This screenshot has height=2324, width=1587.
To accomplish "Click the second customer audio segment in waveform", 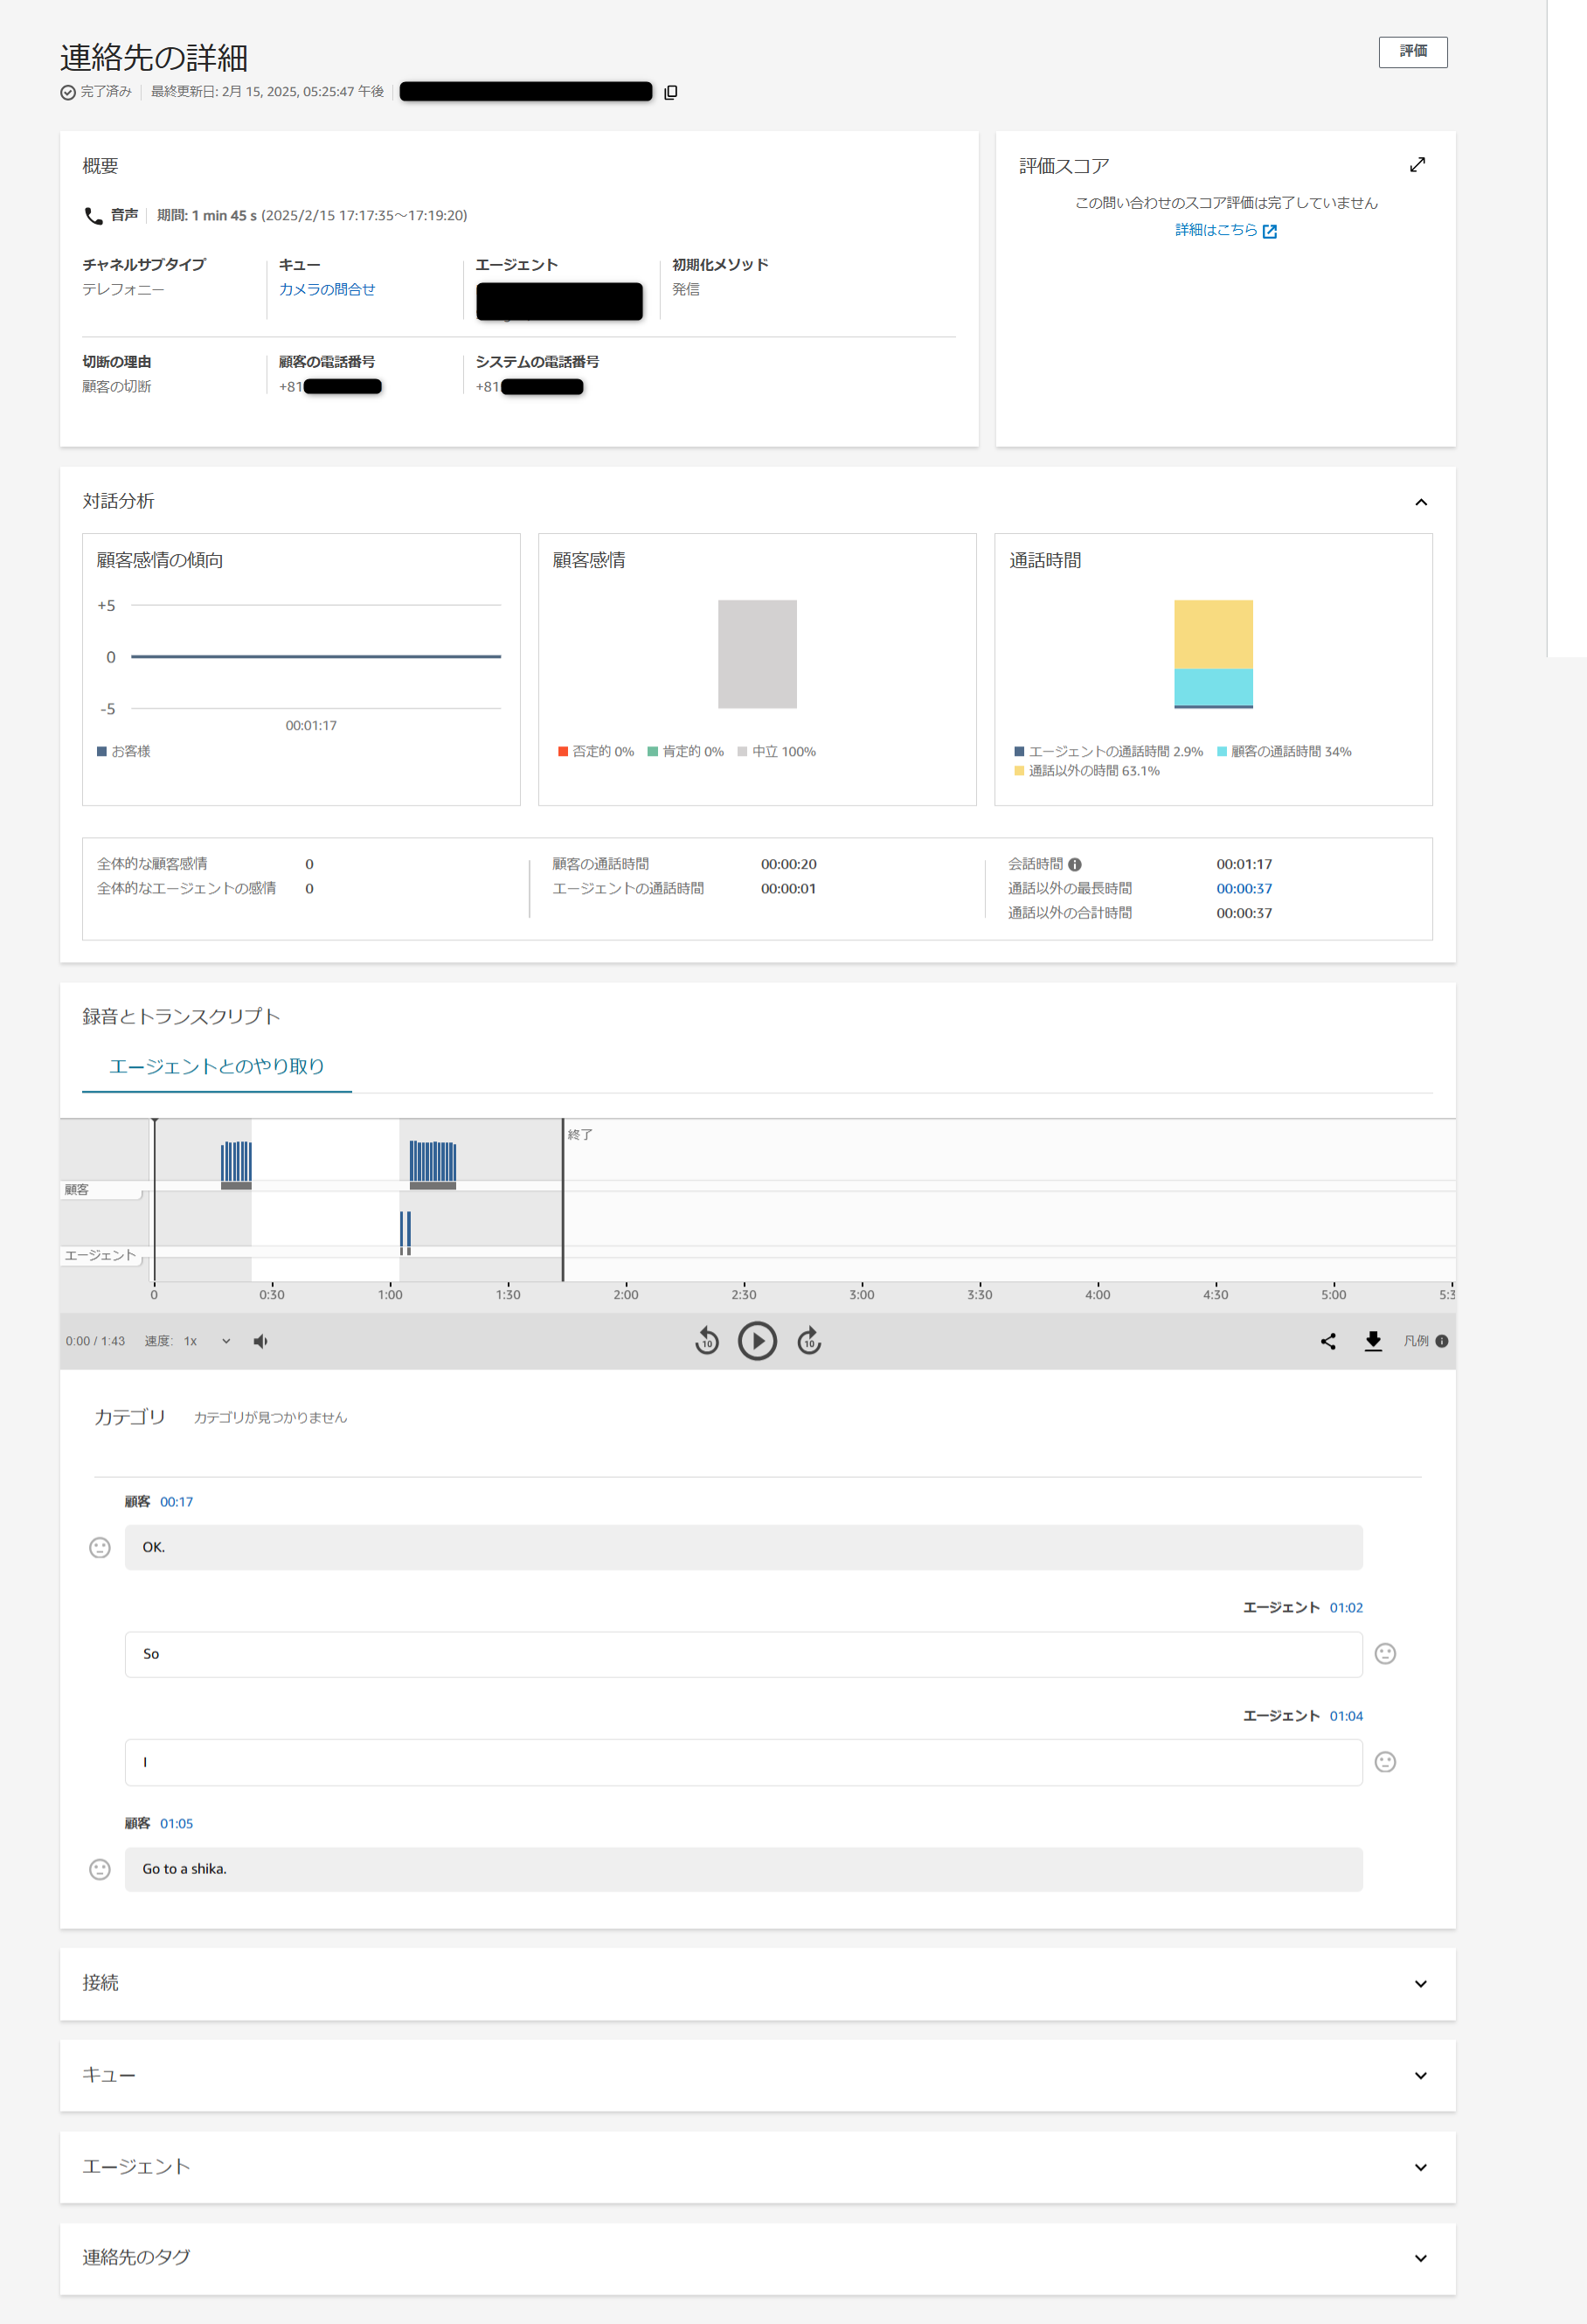I will tap(433, 1163).
